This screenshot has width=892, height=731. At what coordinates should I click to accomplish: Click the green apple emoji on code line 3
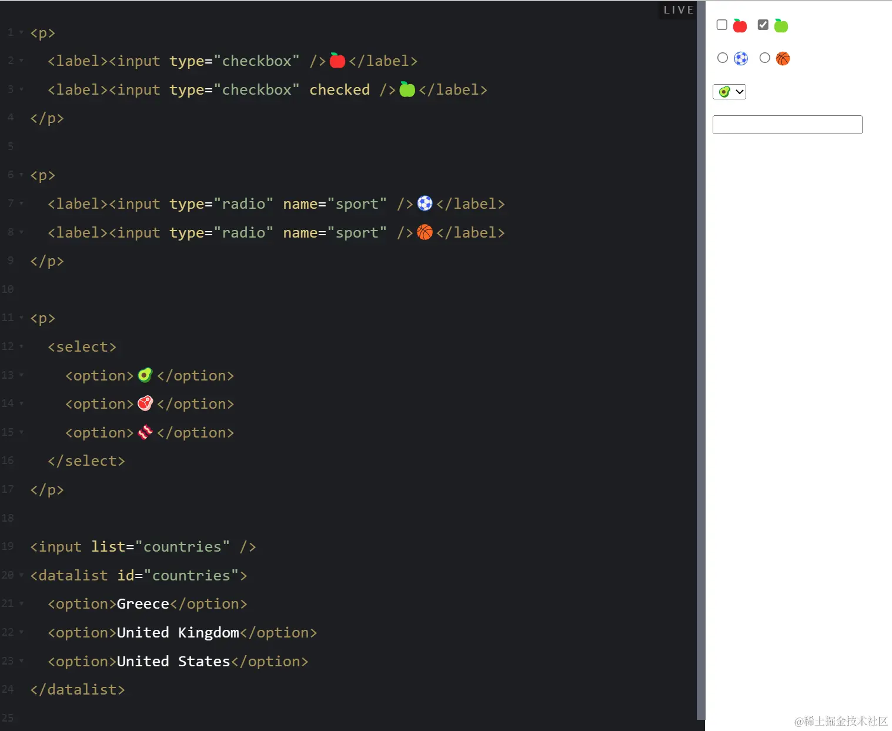[407, 89]
